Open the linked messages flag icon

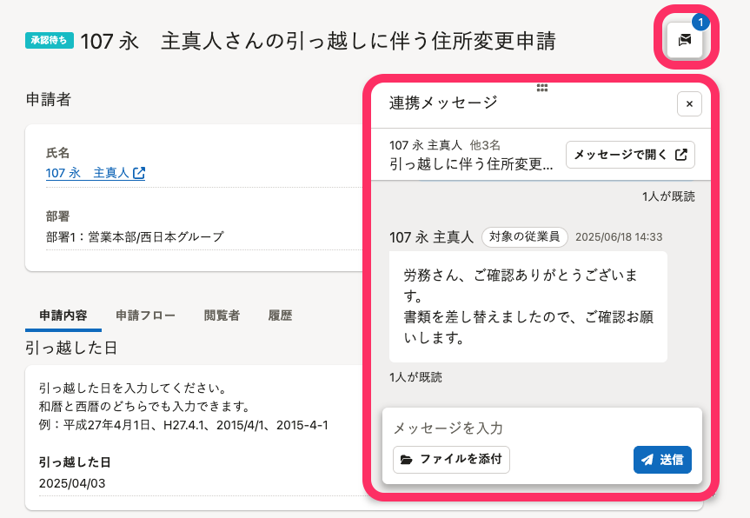pyautogui.click(x=685, y=39)
